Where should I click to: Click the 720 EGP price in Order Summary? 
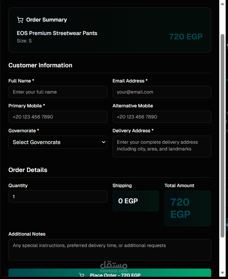pos(186,37)
